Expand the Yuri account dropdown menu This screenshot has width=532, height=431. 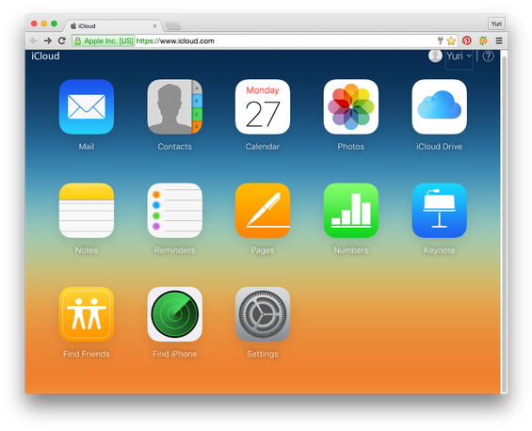click(459, 56)
